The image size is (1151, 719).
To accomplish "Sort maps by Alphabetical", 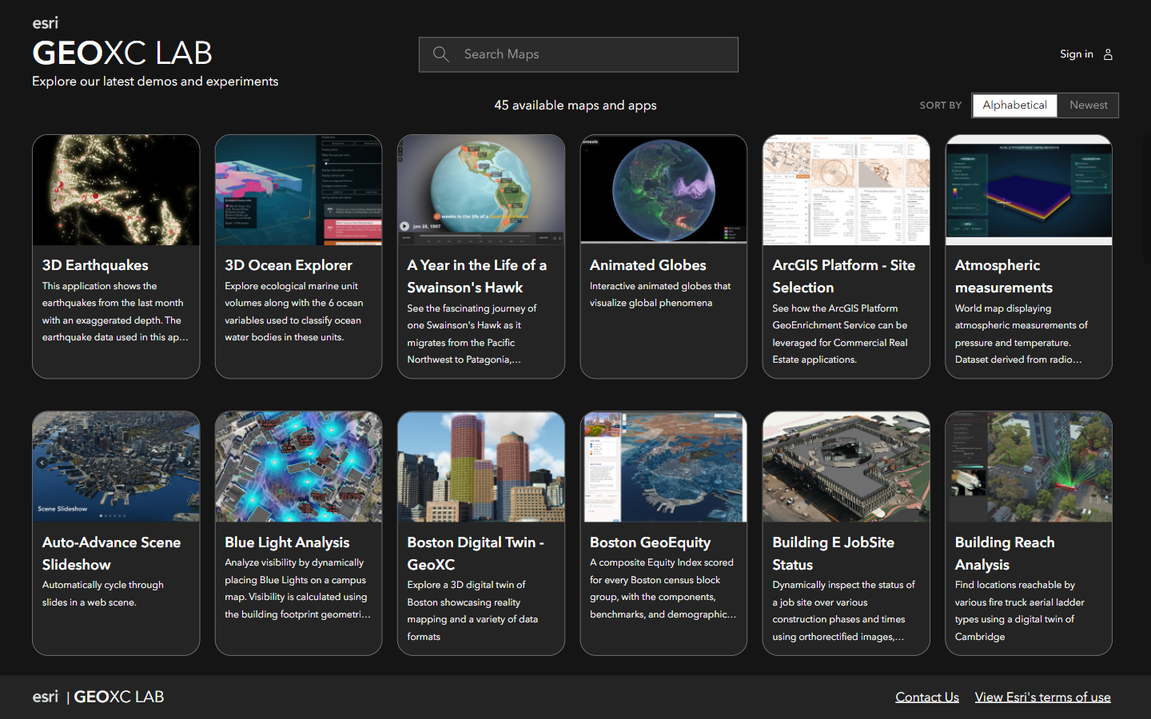I will tap(1015, 105).
